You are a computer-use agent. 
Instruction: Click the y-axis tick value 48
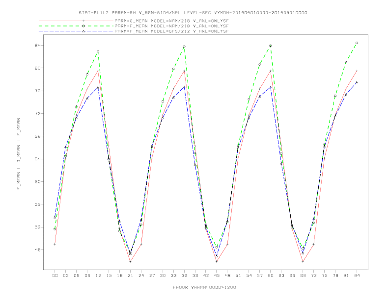[x=38, y=250]
